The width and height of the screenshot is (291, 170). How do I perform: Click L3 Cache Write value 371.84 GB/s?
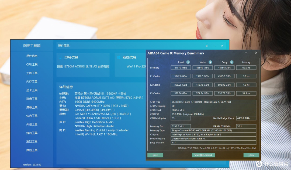(202, 93)
